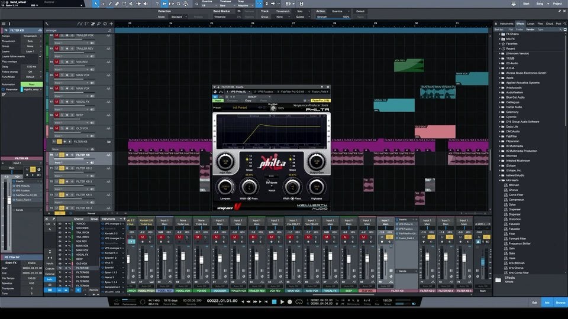Image resolution: width=568 pixels, height=319 pixels.
Task: Click the Main channel fader in mixer
Action: (483, 261)
